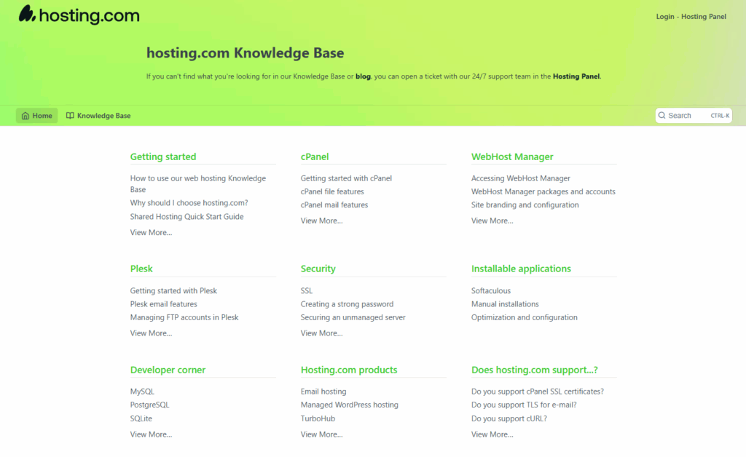This screenshot has height=457, width=746.
Task: Open the Getting started category heading
Action: click(x=163, y=156)
